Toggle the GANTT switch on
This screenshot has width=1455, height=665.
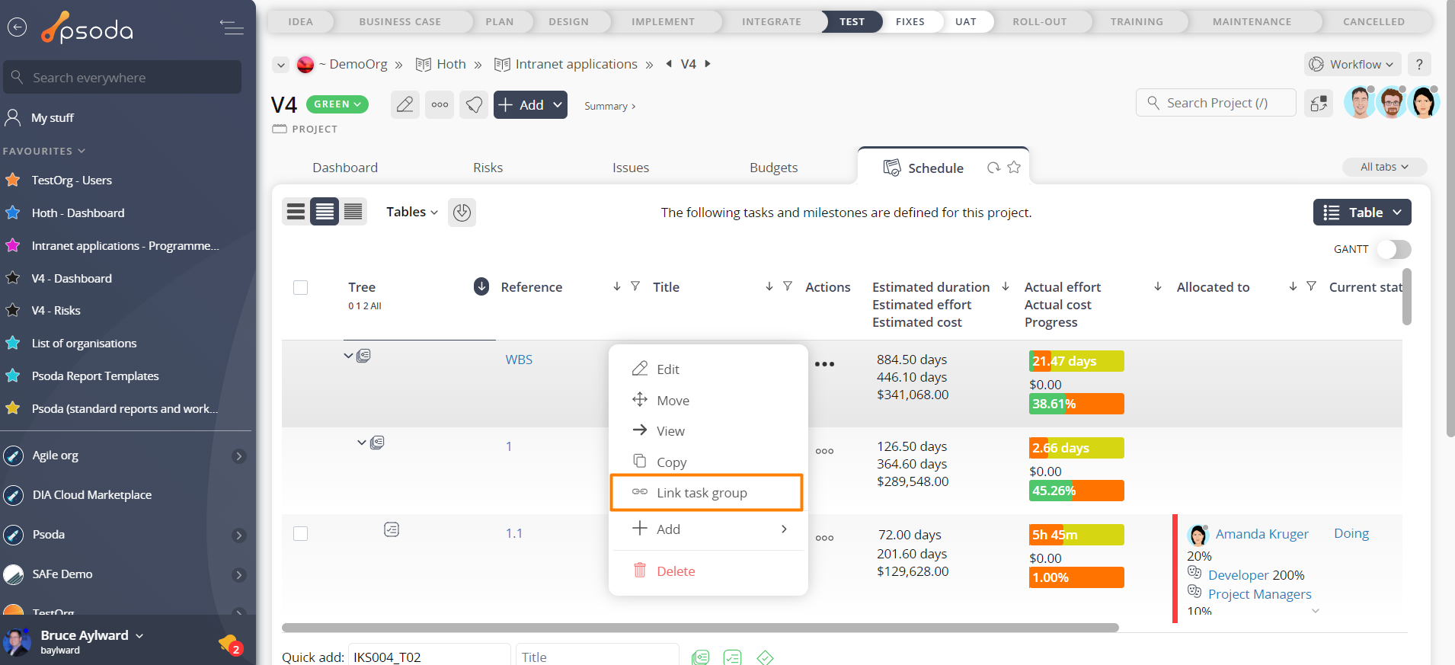[1393, 249]
